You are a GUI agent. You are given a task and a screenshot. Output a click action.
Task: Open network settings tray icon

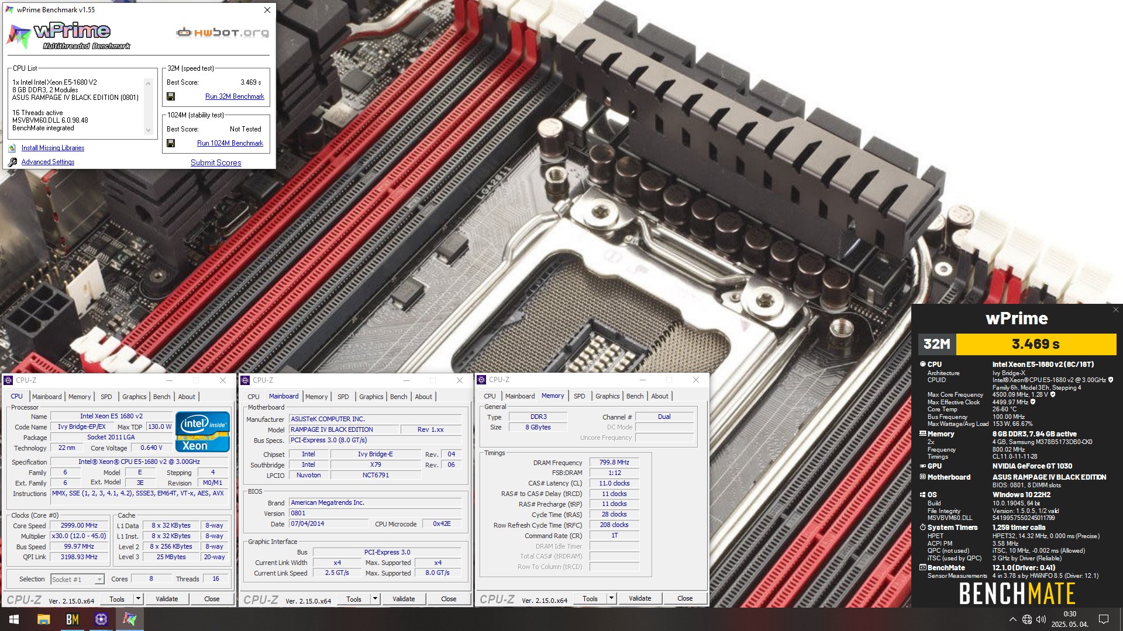[1027, 619]
